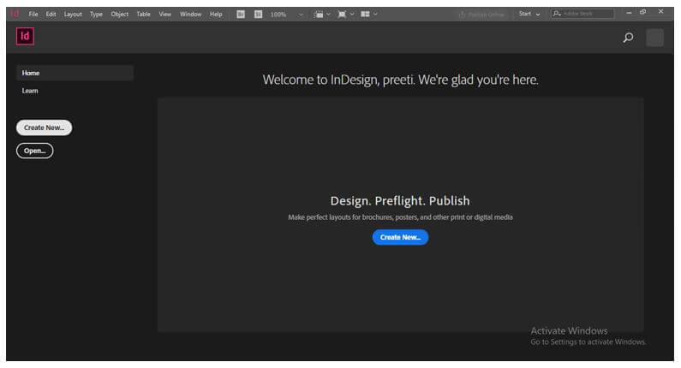Open the File menu

[33, 15]
